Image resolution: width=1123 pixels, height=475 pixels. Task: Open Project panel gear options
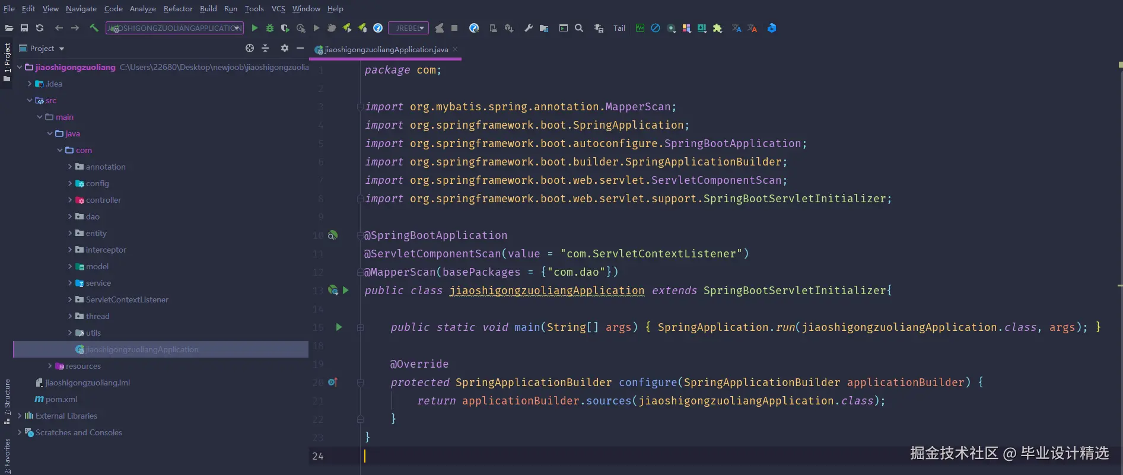pos(285,48)
